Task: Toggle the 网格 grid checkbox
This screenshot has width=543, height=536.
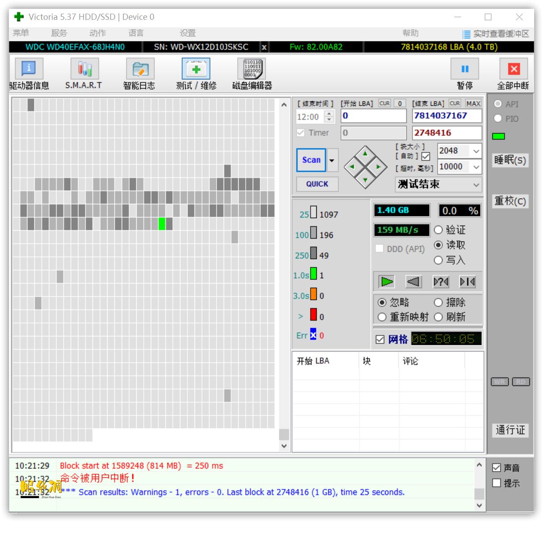Action: pos(380,339)
